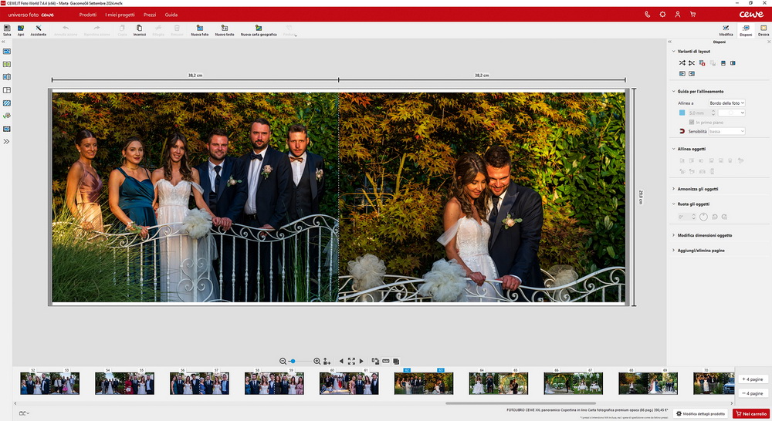This screenshot has width=772, height=421.
Task: Open the Prezzi menu
Action: pyautogui.click(x=150, y=15)
